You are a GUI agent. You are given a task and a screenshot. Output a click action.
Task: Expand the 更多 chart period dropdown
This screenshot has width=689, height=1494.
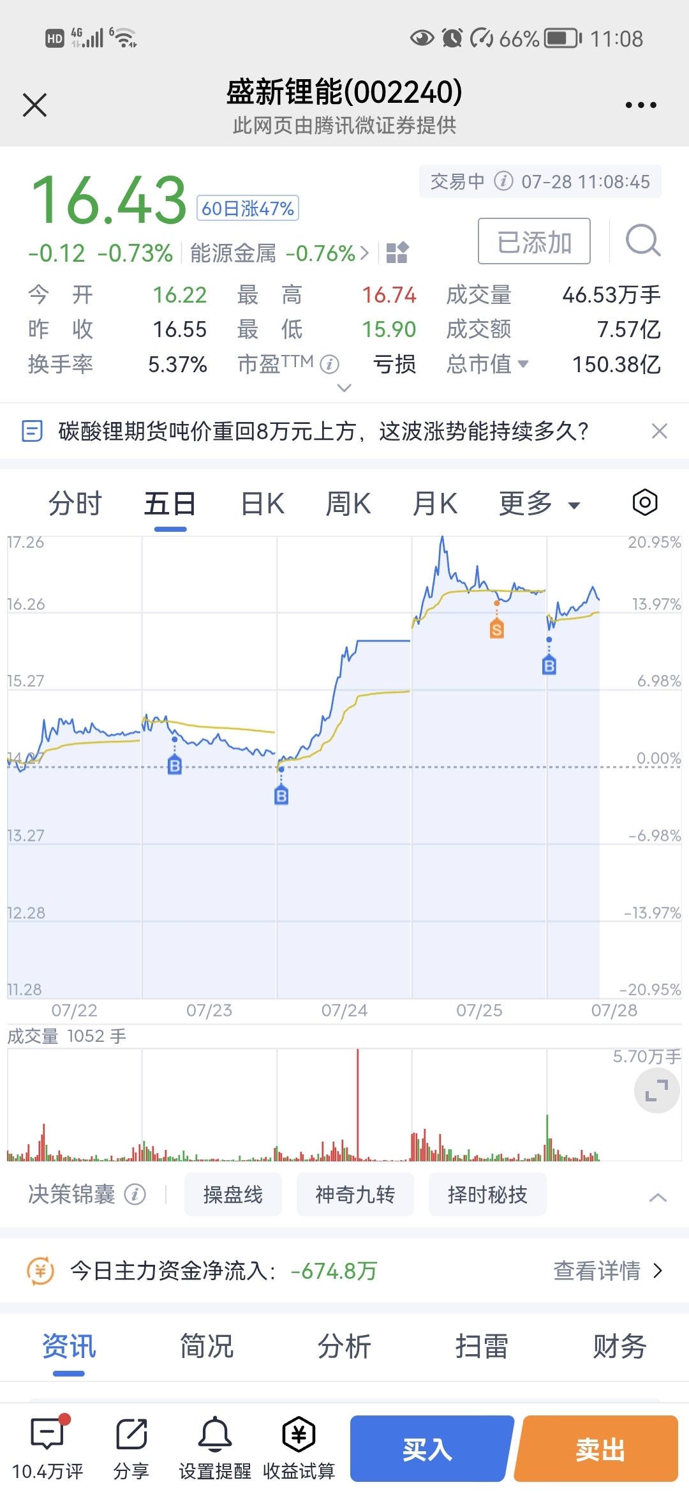(x=539, y=504)
